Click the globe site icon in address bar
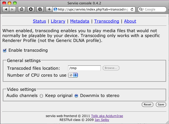Viewport: 169px width, 124px height. (x=55, y=10)
